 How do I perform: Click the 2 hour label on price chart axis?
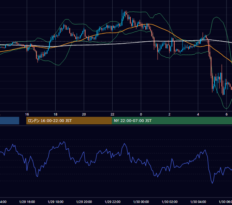(170, 114)
